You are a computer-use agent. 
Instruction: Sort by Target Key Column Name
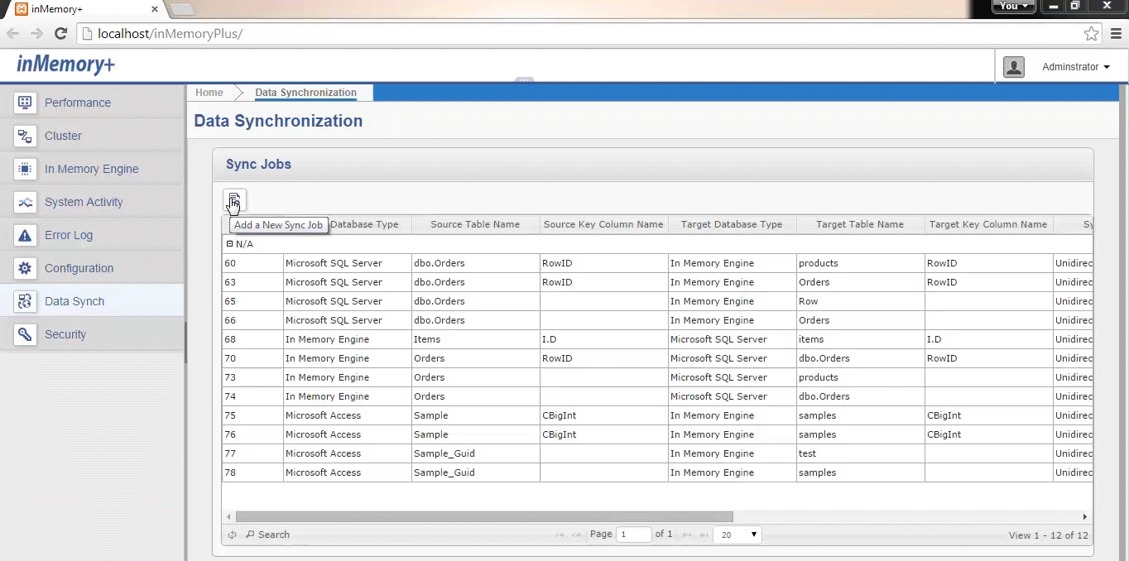coord(988,224)
